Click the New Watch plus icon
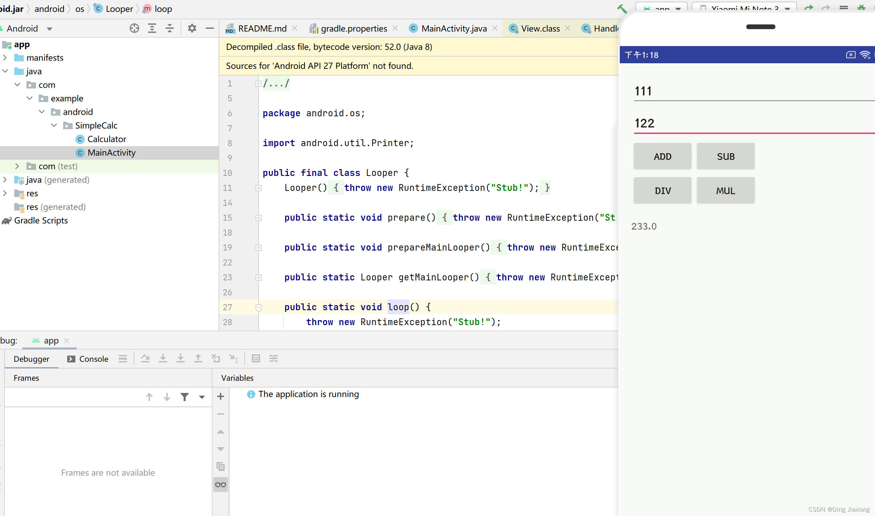This screenshot has height=516, width=875. pyautogui.click(x=221, y=396)
